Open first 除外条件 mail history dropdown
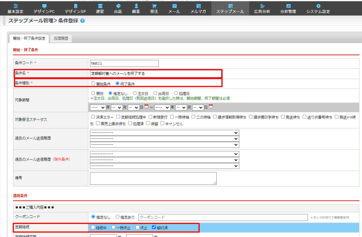This screenshot has height=237, width=362. 164,154
